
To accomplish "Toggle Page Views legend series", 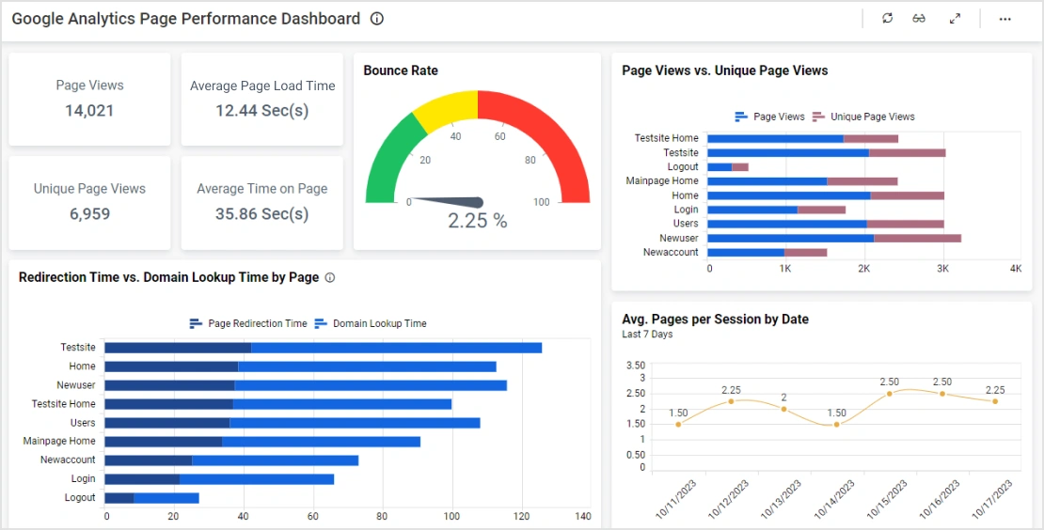I will coord(770,117).
